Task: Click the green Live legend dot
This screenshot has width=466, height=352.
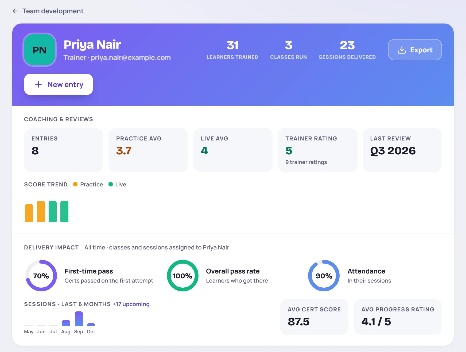Action: 111,184
